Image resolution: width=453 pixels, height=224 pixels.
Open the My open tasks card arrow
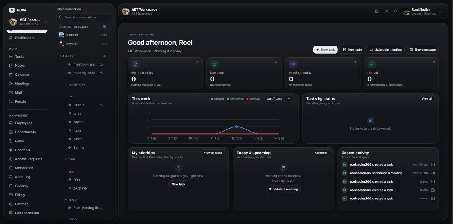pyautogui.click(x=197, y=62)
